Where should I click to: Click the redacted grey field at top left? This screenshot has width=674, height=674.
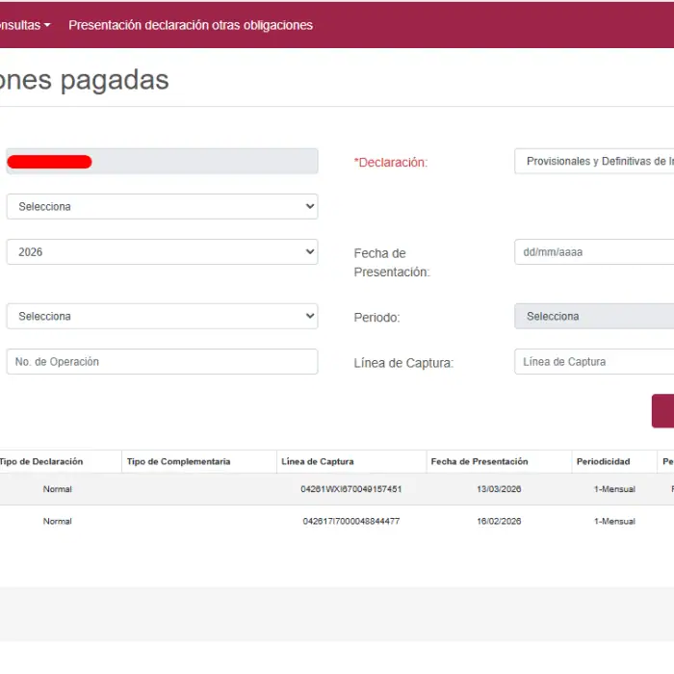pyautogui.click(x=162, y=162)
